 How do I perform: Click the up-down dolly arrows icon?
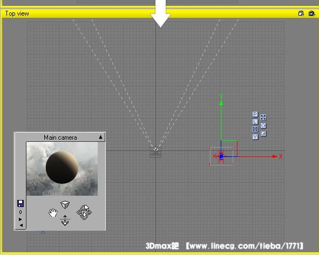point(65,220)
